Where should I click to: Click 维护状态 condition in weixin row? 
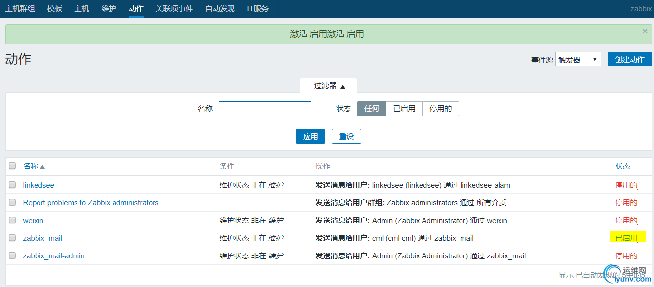point(251,221)
